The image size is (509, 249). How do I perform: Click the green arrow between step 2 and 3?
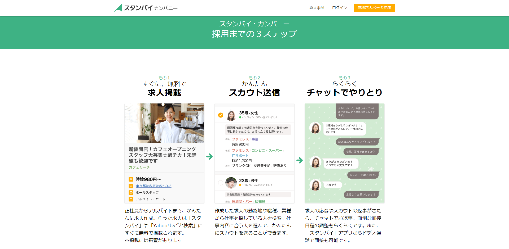click(300, 160)
